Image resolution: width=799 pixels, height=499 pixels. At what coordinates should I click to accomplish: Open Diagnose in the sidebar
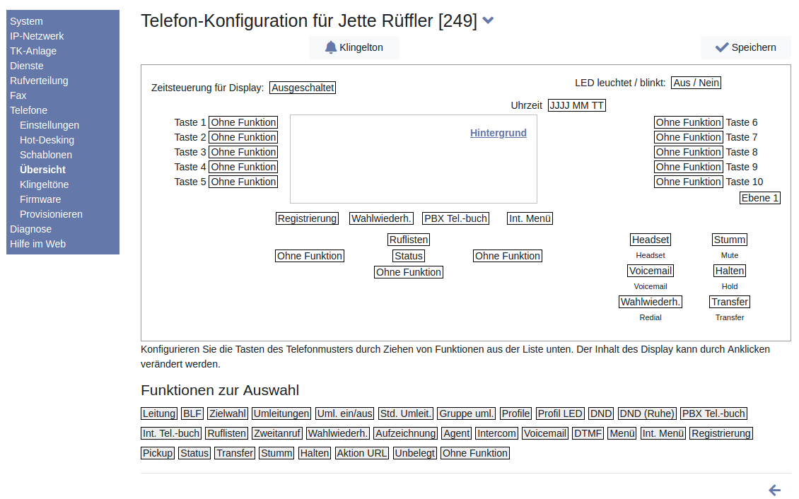tap(30, 229)
